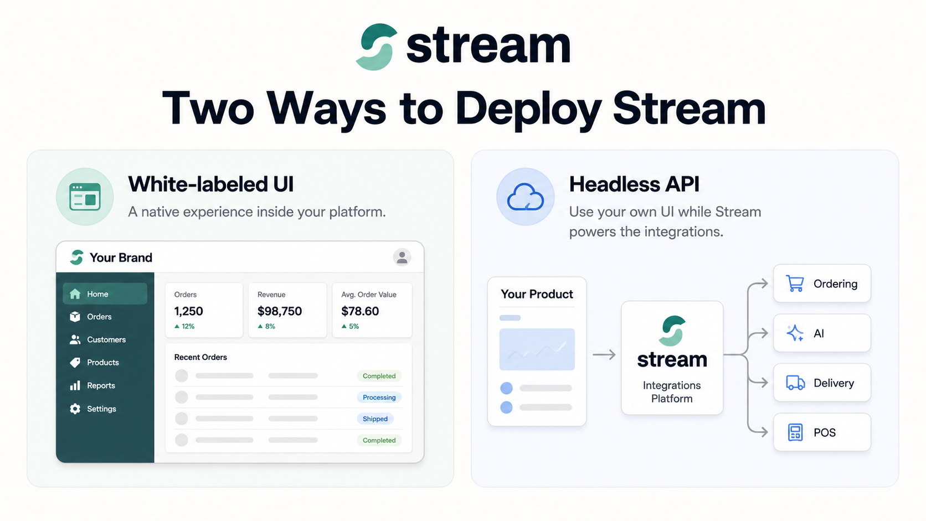This screenshot has height=521, width=926.
Task: Go to Customers in the sidebar
Action: pyautogui.click(x=105, y=339)
